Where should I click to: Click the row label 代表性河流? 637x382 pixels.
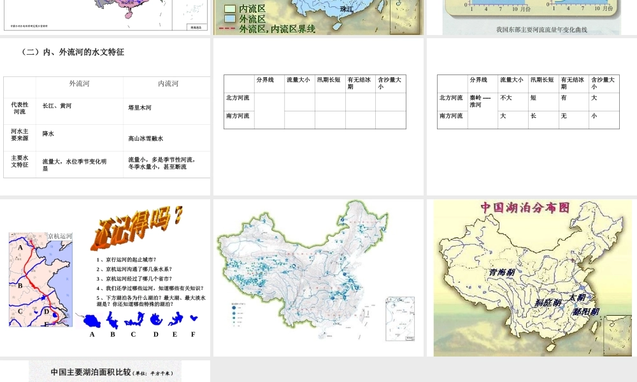[20, 108]
